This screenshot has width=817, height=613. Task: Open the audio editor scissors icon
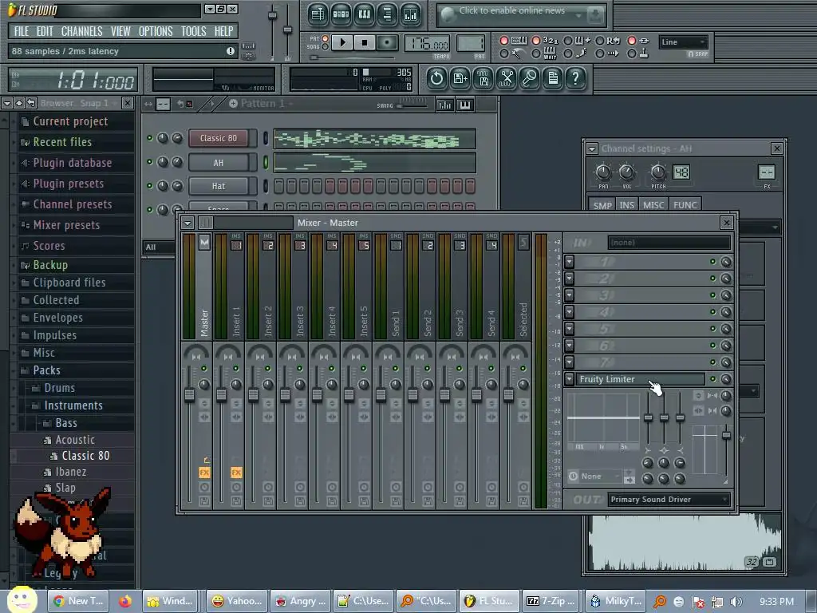507,79
